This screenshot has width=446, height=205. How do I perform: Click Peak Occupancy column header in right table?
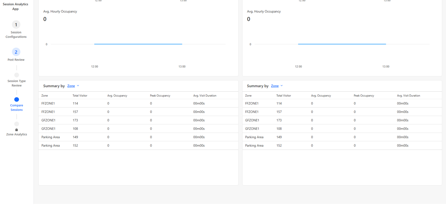364,96
